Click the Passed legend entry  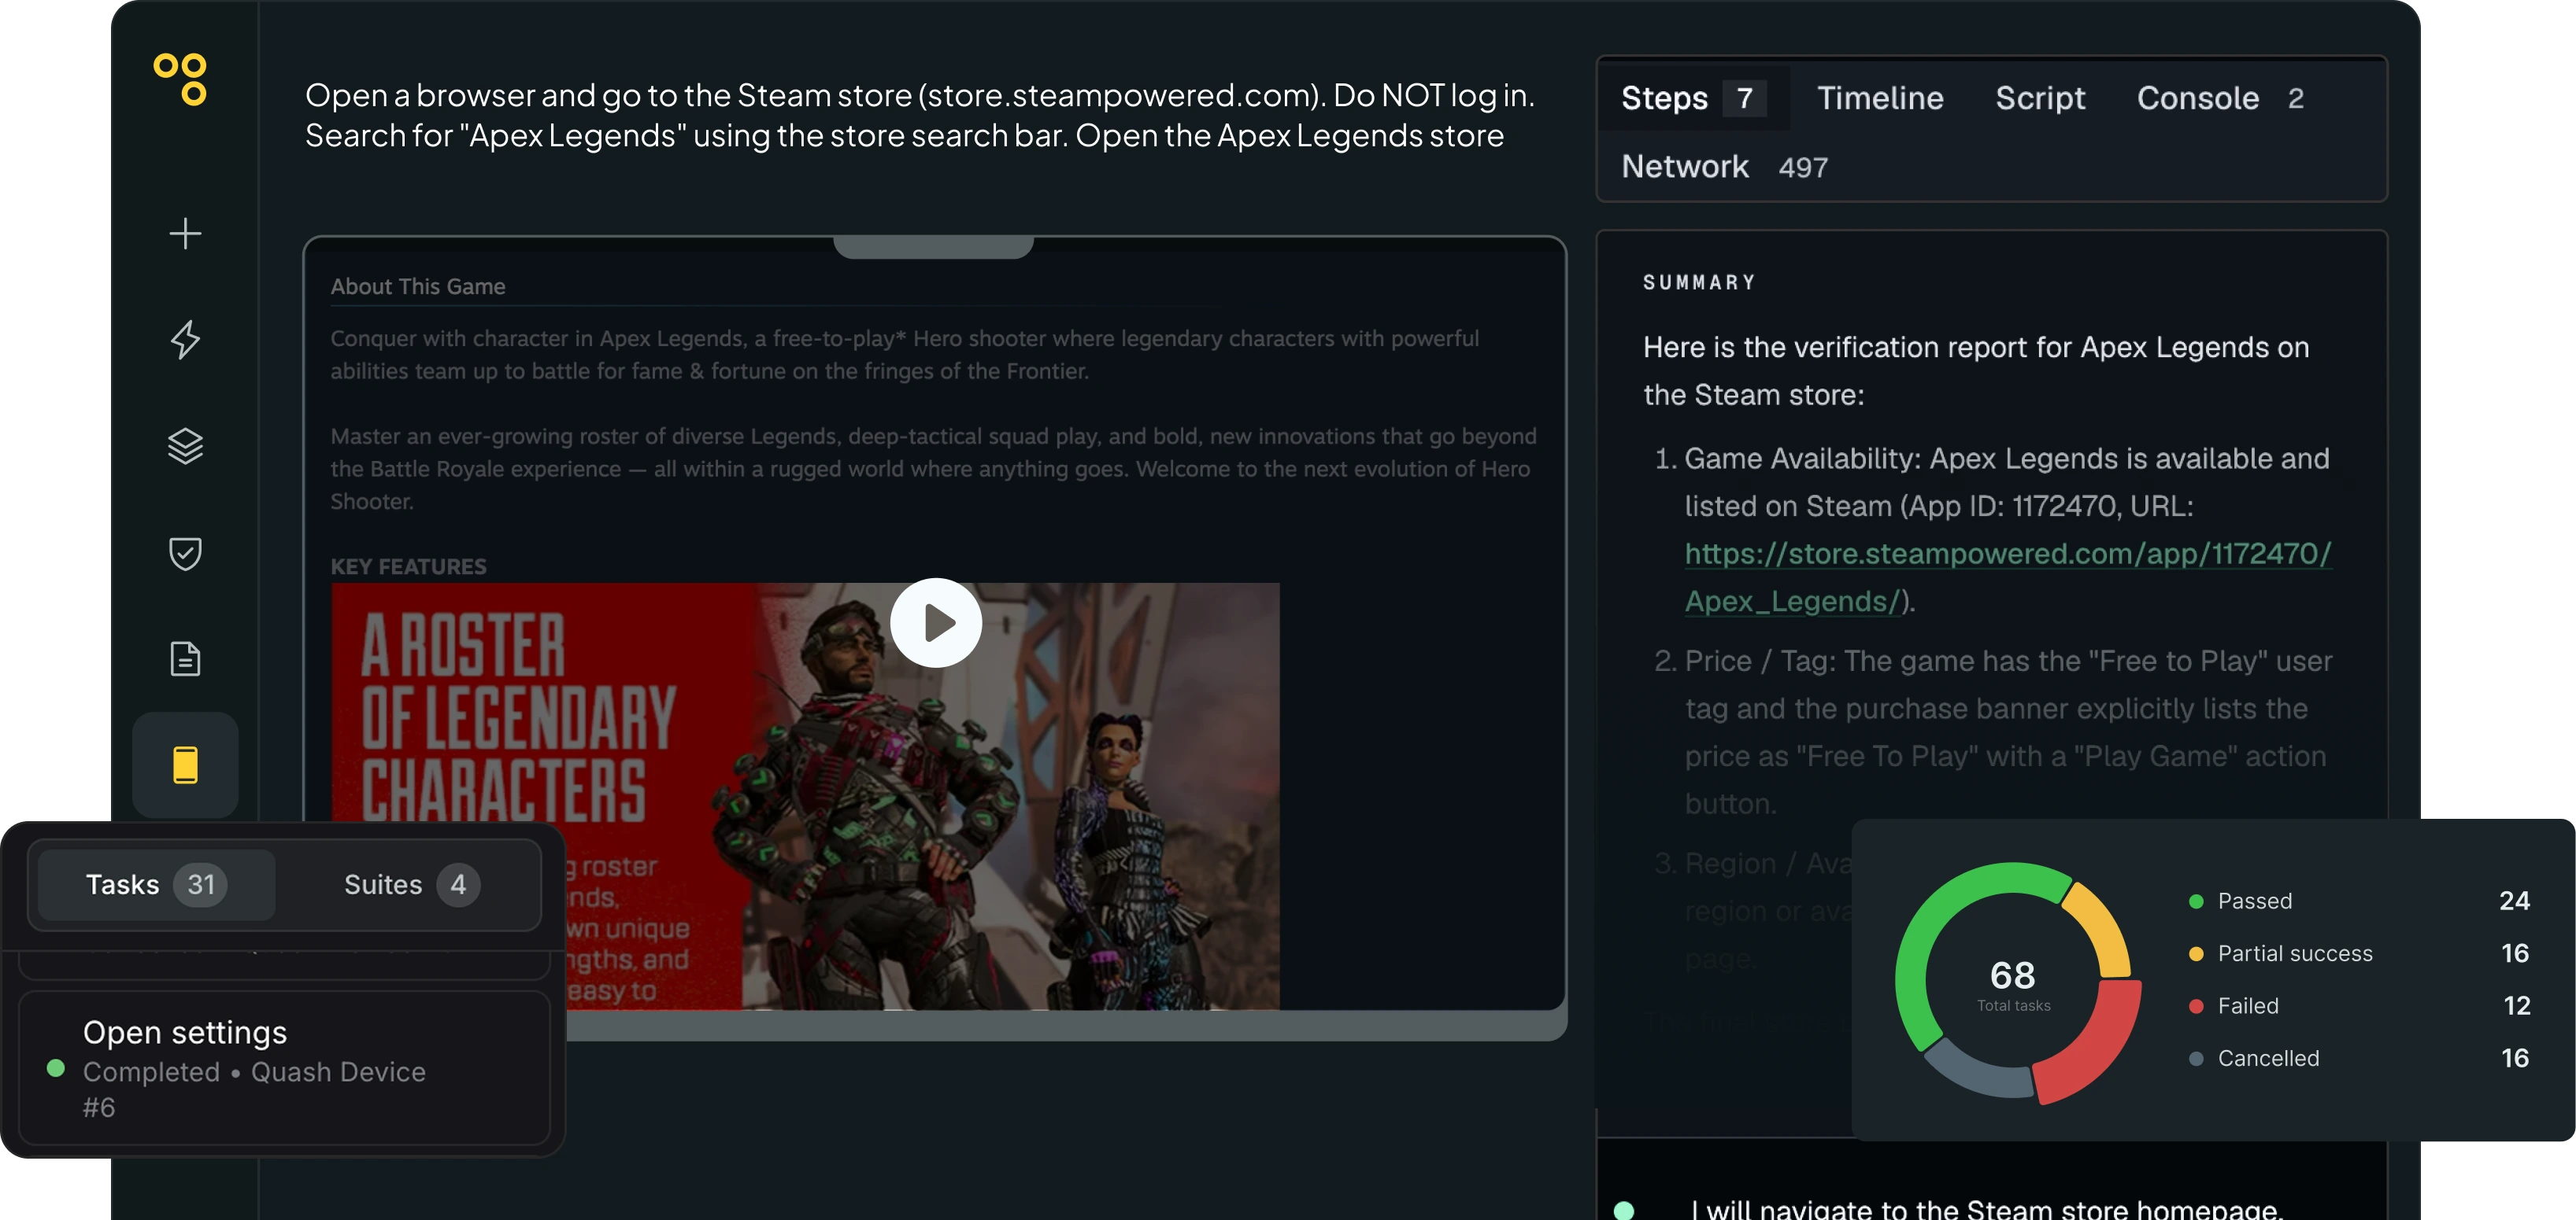point(2358,901)
